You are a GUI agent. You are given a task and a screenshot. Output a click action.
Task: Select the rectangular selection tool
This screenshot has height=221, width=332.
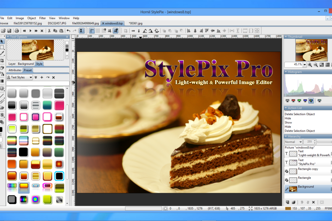pyautogui.click(x=2, y=47)
